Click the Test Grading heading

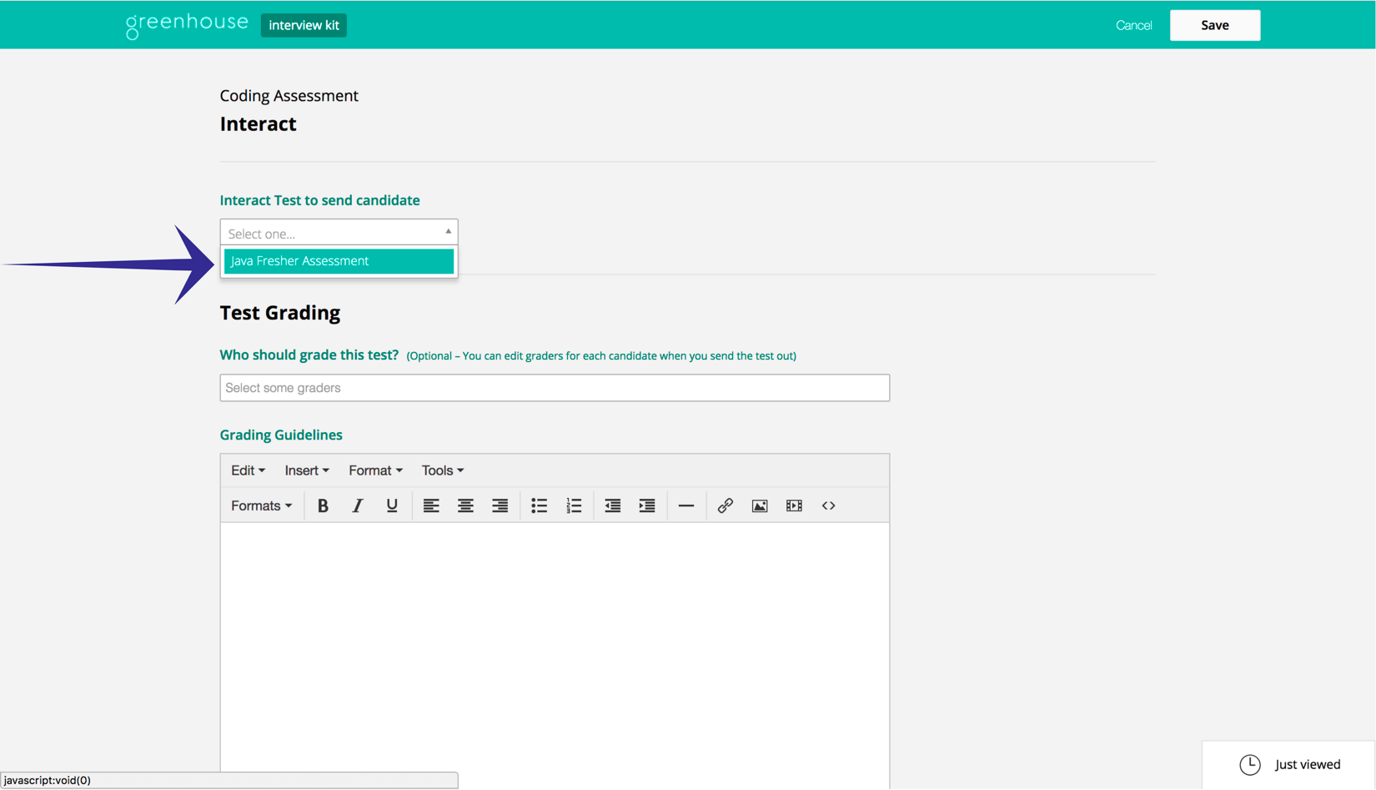[280, 313]
